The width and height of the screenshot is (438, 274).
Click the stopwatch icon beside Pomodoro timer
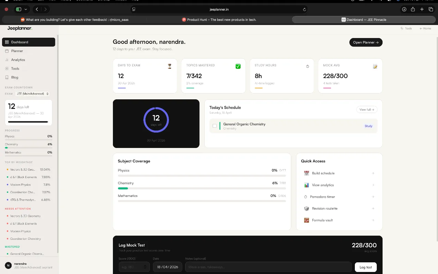306,197
